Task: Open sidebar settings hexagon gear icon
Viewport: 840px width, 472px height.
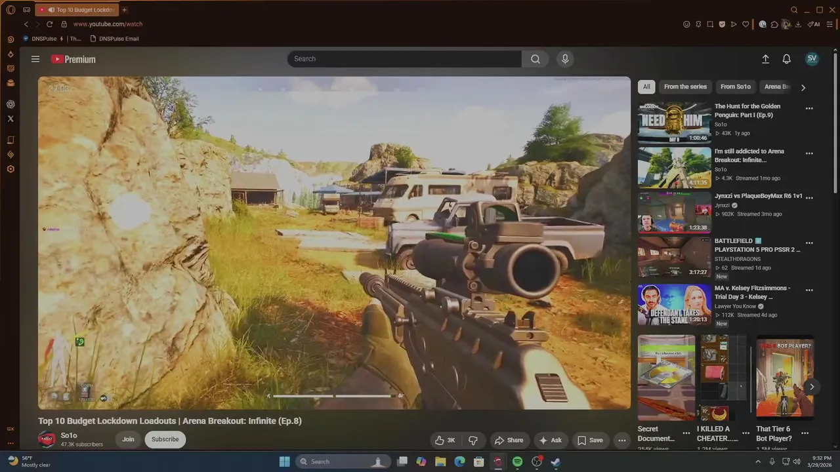Action: click(10, 169)
